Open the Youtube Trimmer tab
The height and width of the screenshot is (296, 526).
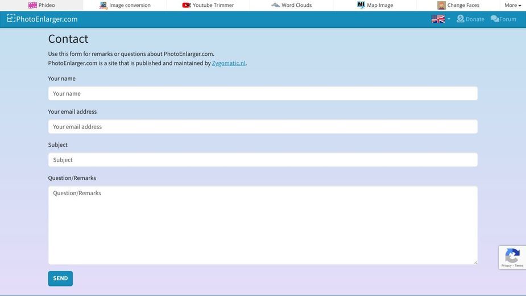pos(208,5)
